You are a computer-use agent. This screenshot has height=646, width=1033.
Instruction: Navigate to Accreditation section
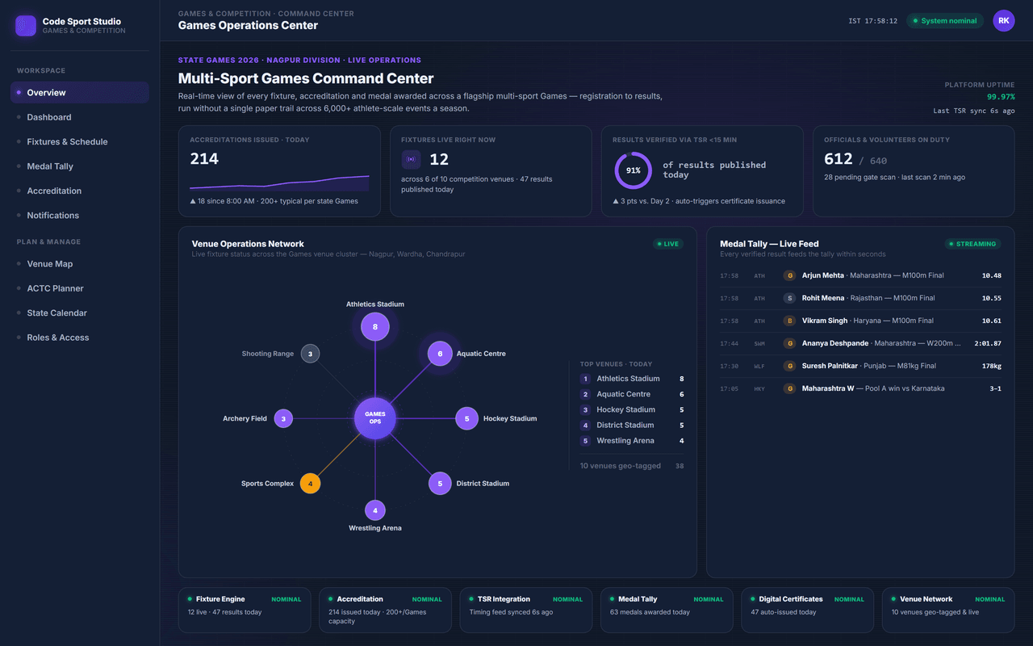(80, 191)
